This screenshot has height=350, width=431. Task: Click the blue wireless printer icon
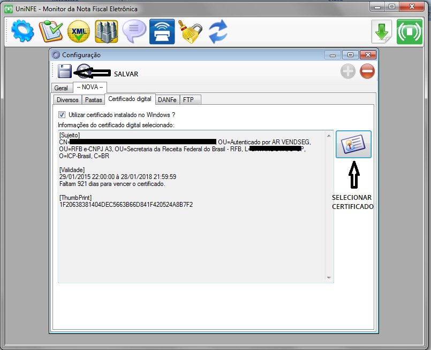pyautogui.click(x=162, y=32)
